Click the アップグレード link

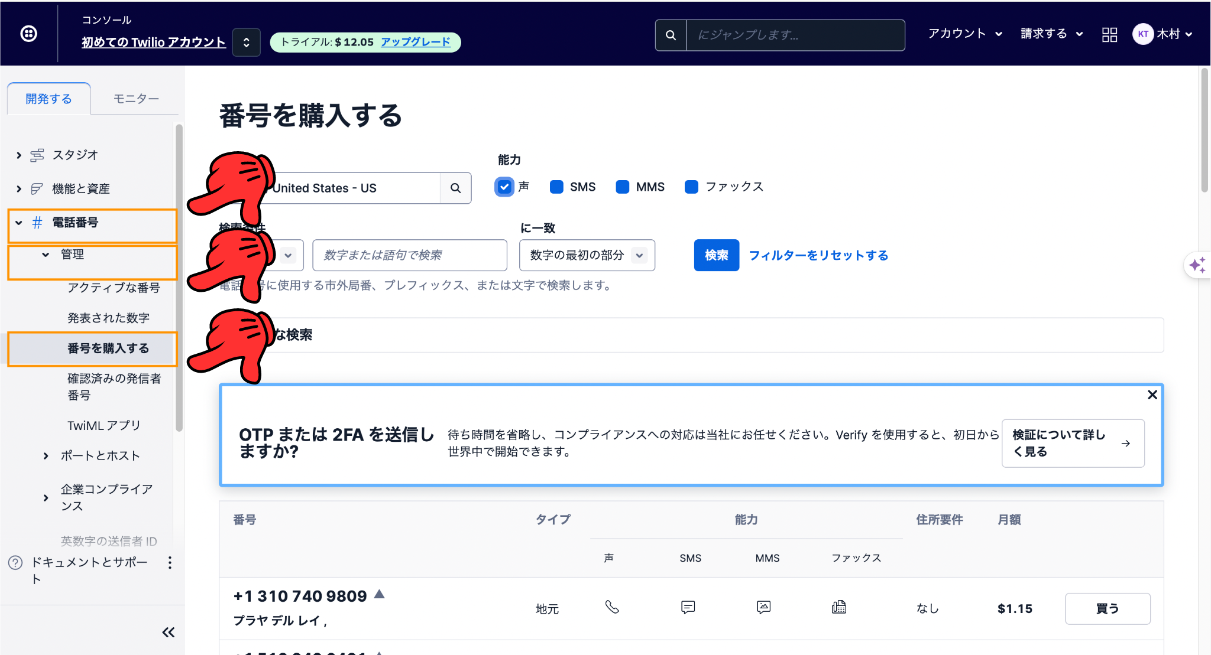415,42
